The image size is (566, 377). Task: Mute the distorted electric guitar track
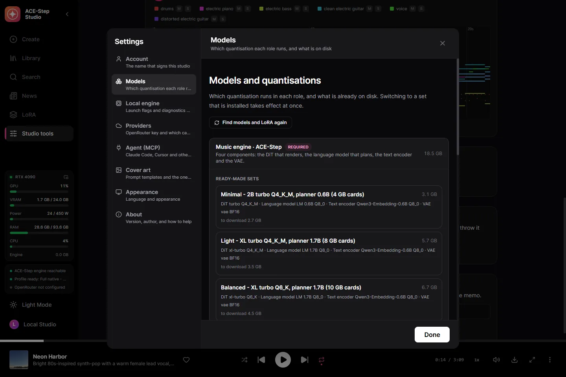tap(214, 19)
